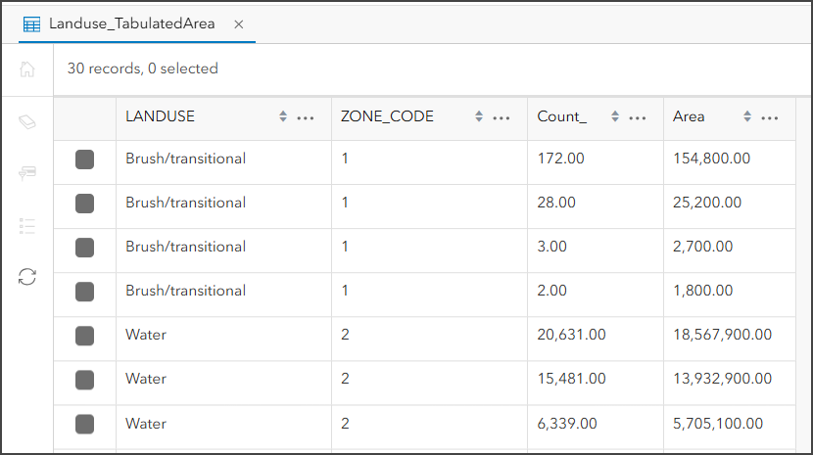
Task: Click the home icon in the sidebar
Action: (27, 69)
